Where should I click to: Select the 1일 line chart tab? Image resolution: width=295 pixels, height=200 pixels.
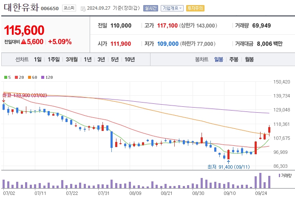38,59
